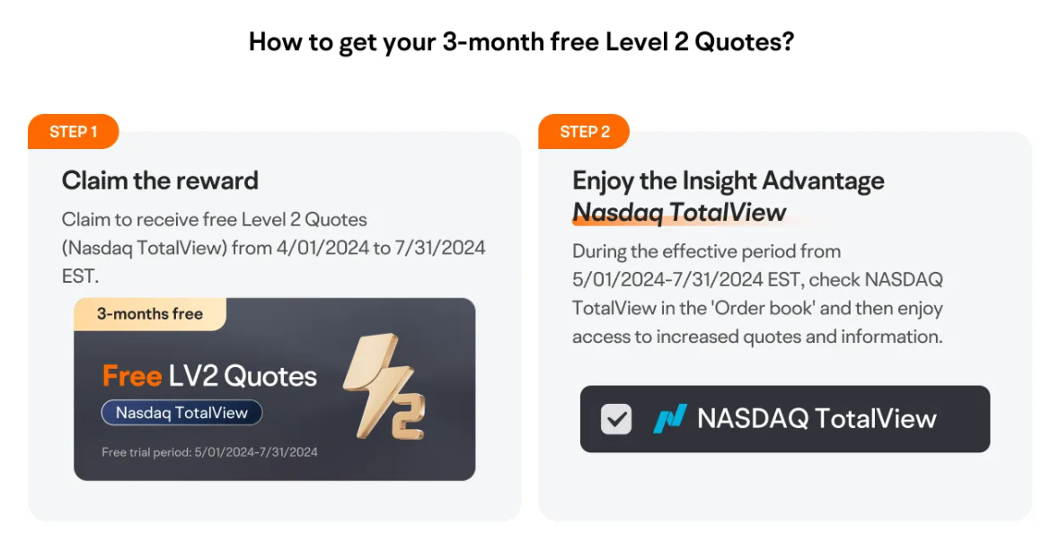Click the "Claim the reward" heading
1060x543 pixels.
click(x=160, y=180)
